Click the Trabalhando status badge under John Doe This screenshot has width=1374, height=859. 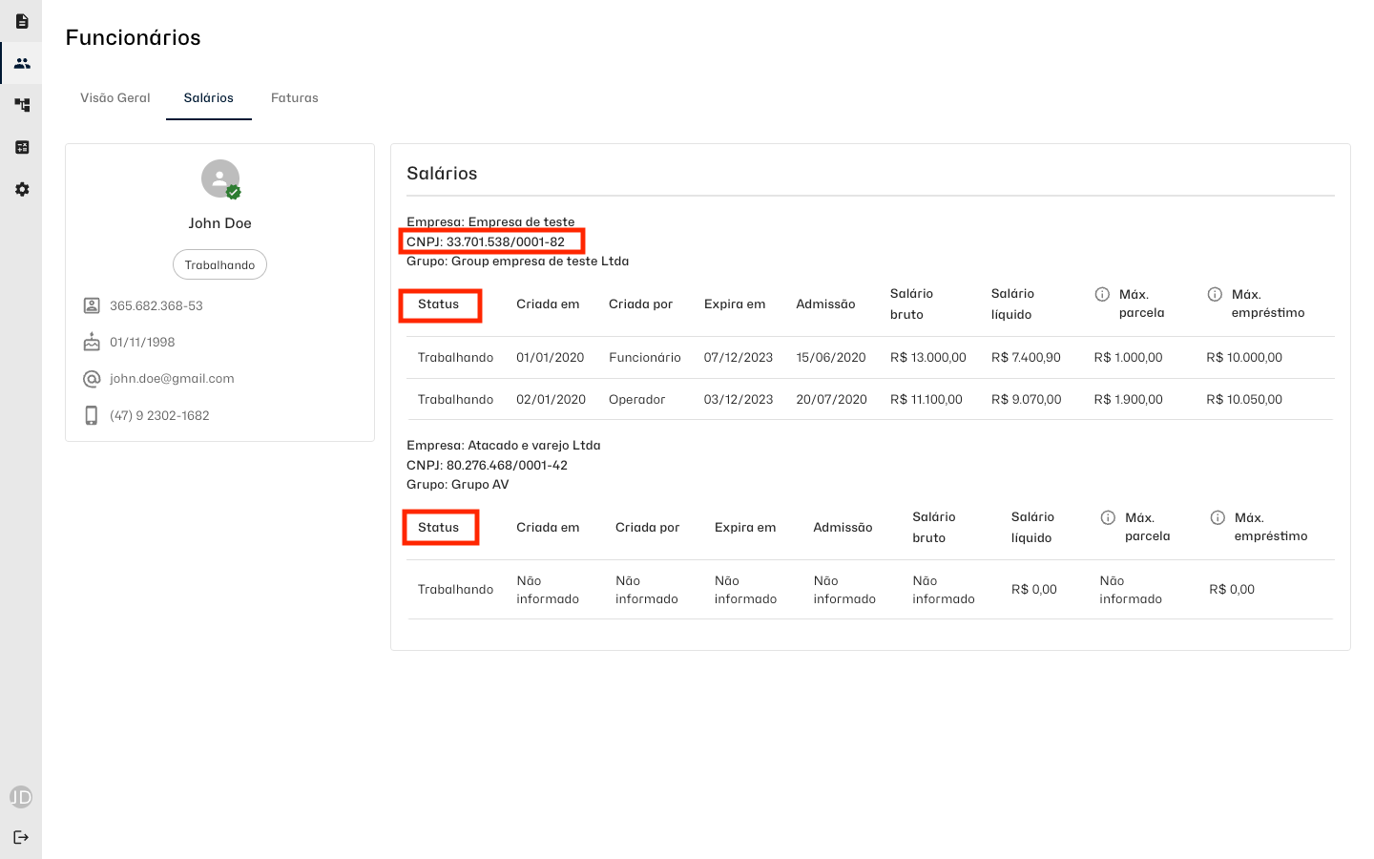click(219, 264)
